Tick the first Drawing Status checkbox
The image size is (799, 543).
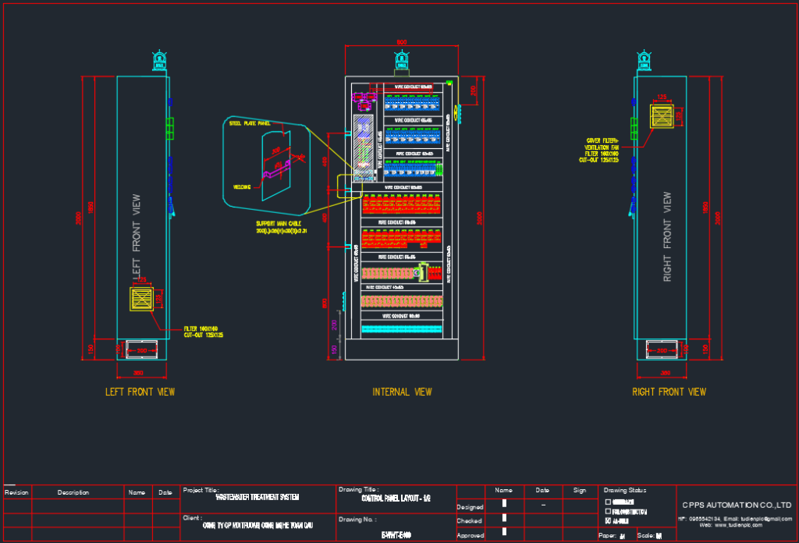[x=609, y=501]
